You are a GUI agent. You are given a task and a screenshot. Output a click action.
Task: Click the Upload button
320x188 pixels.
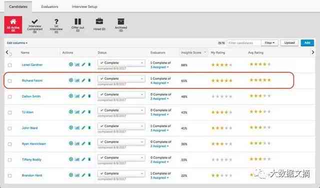click(289, 43)
